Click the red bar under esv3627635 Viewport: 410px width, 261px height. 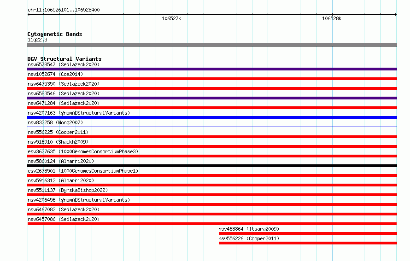pos(212,156)
